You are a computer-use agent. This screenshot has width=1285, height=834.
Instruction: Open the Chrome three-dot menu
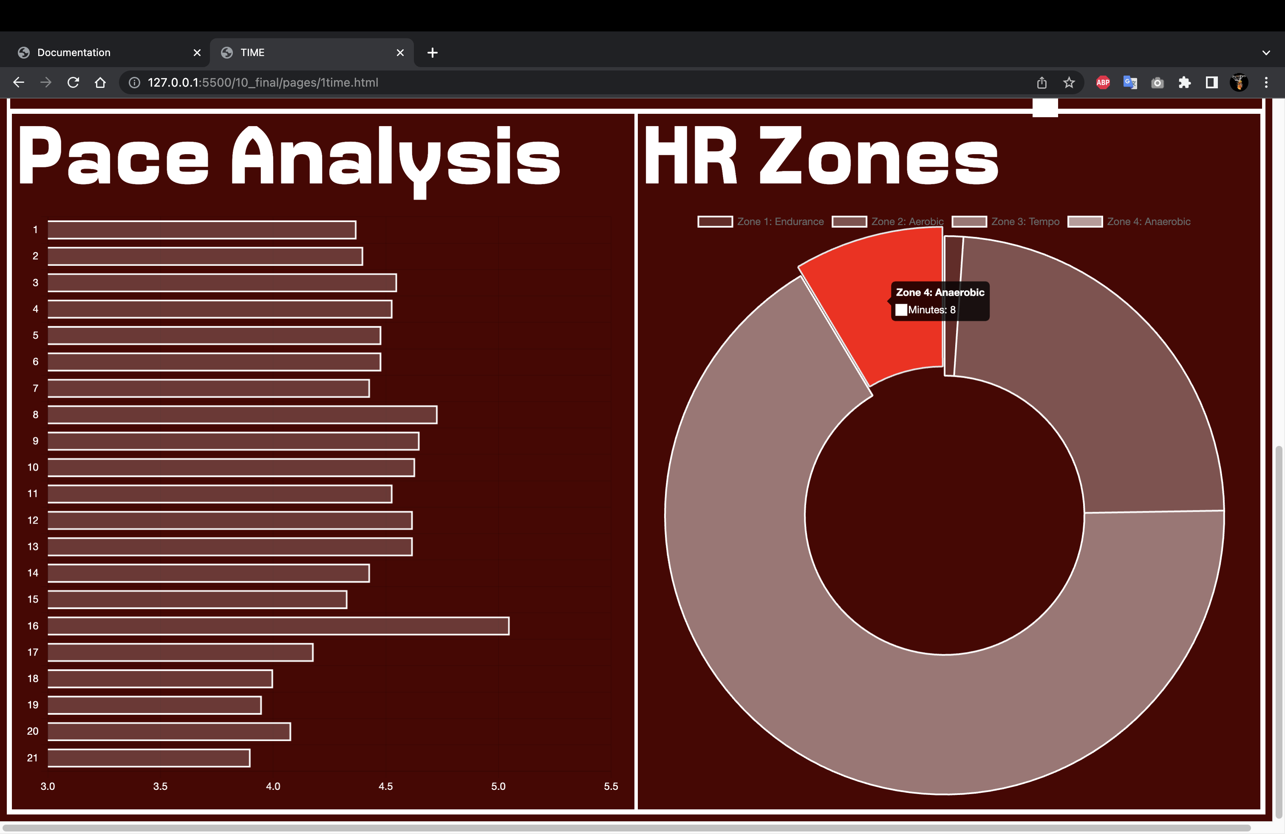pyautogui.click(x=1266, y=82)
